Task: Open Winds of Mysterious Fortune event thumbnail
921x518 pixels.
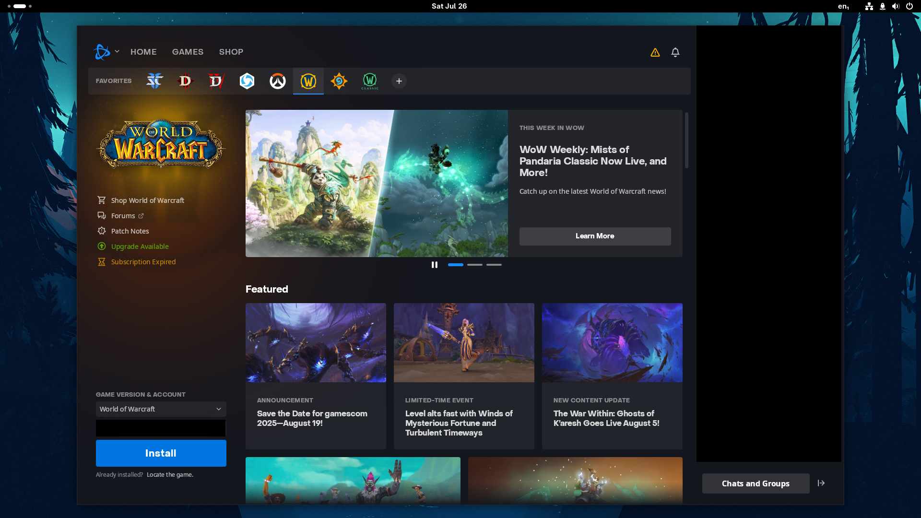Action: click(x=464, y=342)
